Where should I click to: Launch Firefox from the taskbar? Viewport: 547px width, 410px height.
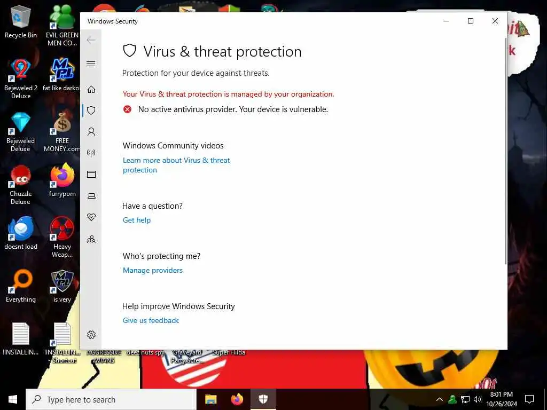point(237,399)
